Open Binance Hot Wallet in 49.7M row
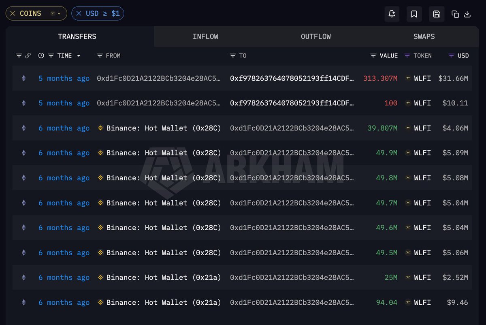This screenshot has height=325, width=486. click(x=164, y=203)
